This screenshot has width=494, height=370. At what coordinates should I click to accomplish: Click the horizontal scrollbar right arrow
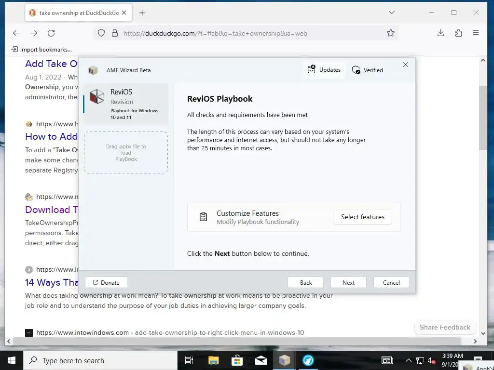[x=475, y=342]
